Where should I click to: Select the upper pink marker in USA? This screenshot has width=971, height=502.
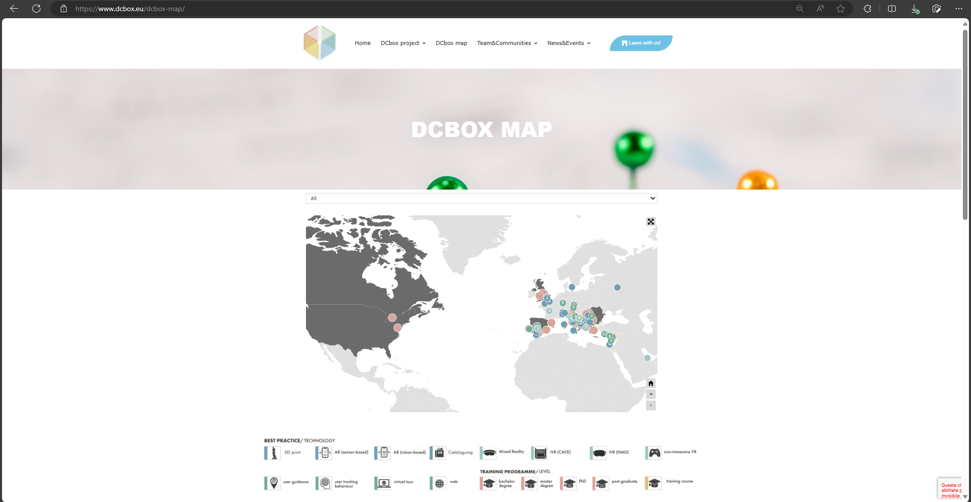click(392, 317)
